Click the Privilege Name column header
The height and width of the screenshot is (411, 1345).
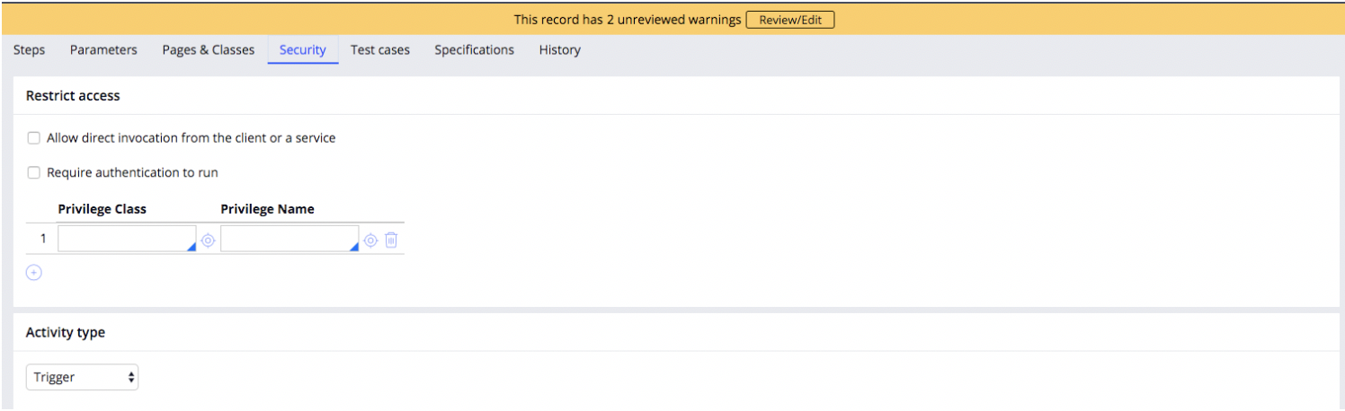pos(267,209)
